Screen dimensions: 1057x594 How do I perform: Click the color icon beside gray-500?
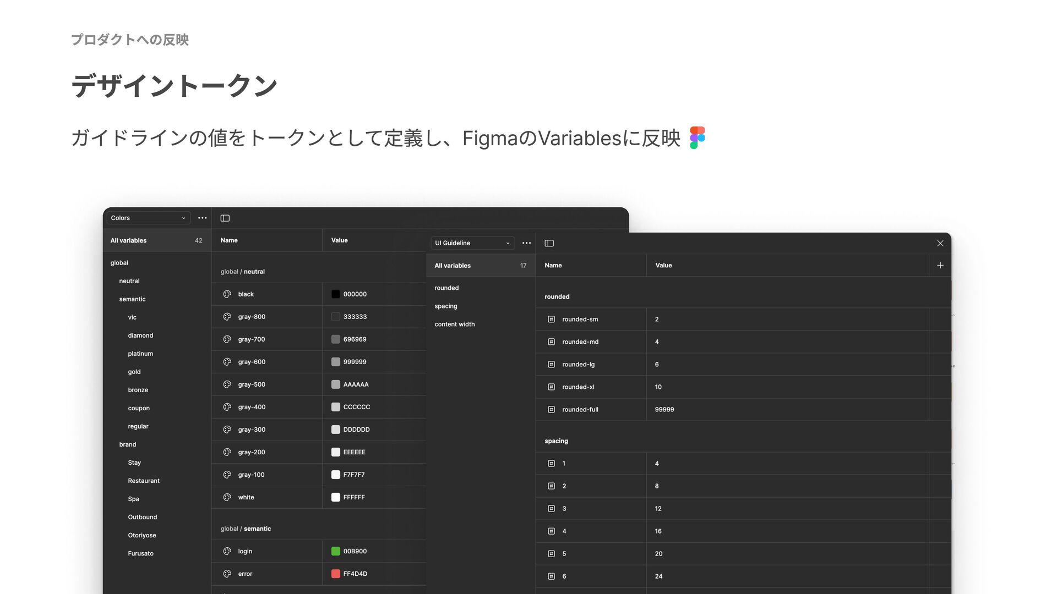[227, 384]
